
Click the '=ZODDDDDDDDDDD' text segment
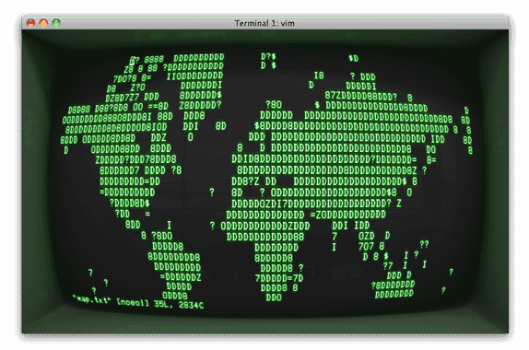click(347, 215)
